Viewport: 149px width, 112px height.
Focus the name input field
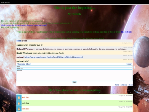(x=74, y=66)
